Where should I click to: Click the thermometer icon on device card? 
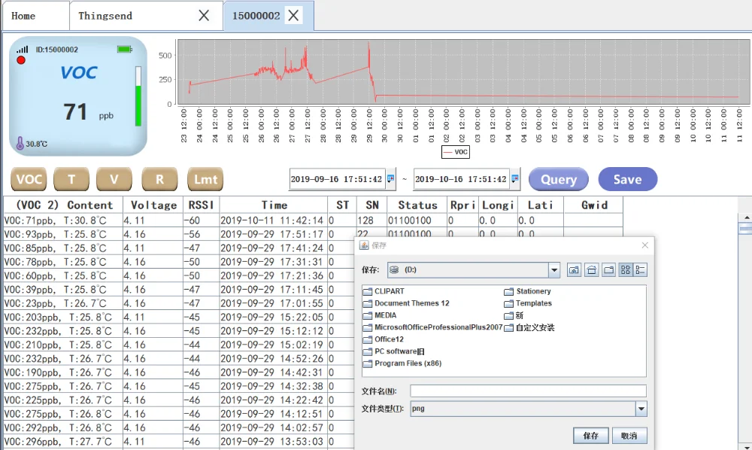click(20, 143)
